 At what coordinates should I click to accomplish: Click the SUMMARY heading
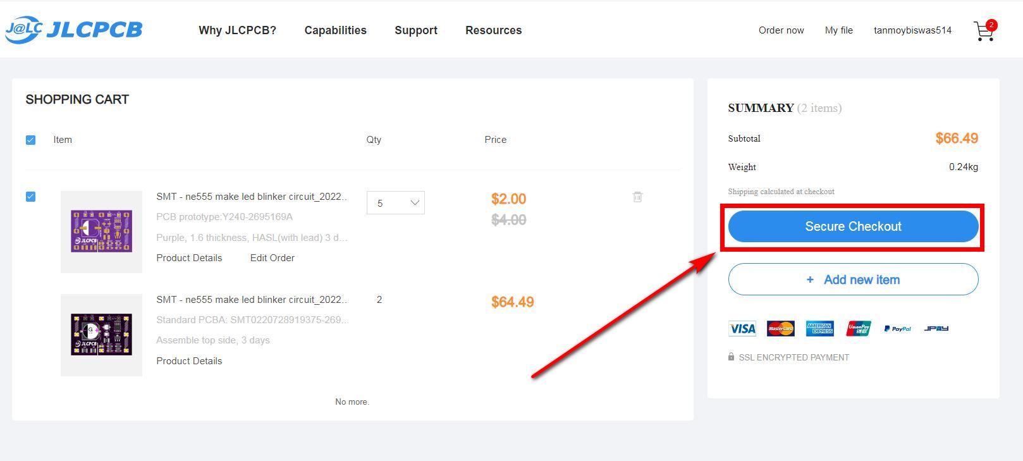(761, 108)
